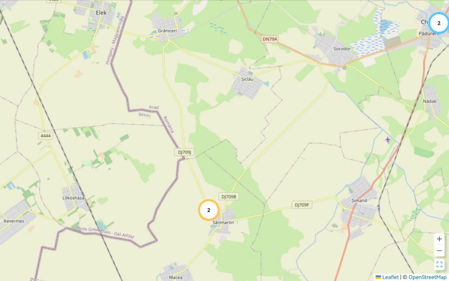Image resolution: width=449 pixels, height=281 pixels.
Task: Click the DJ709F road label
Action: [x=302, y=205]
